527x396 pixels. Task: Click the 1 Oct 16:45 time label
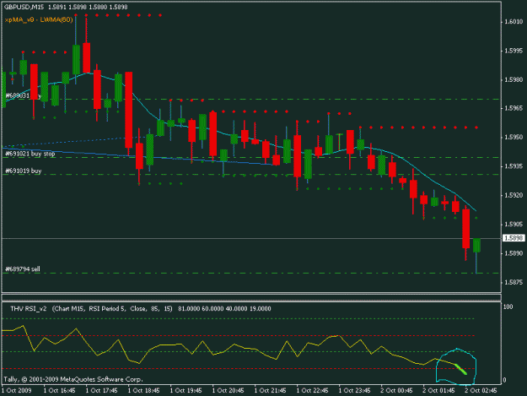coord(59,391)
